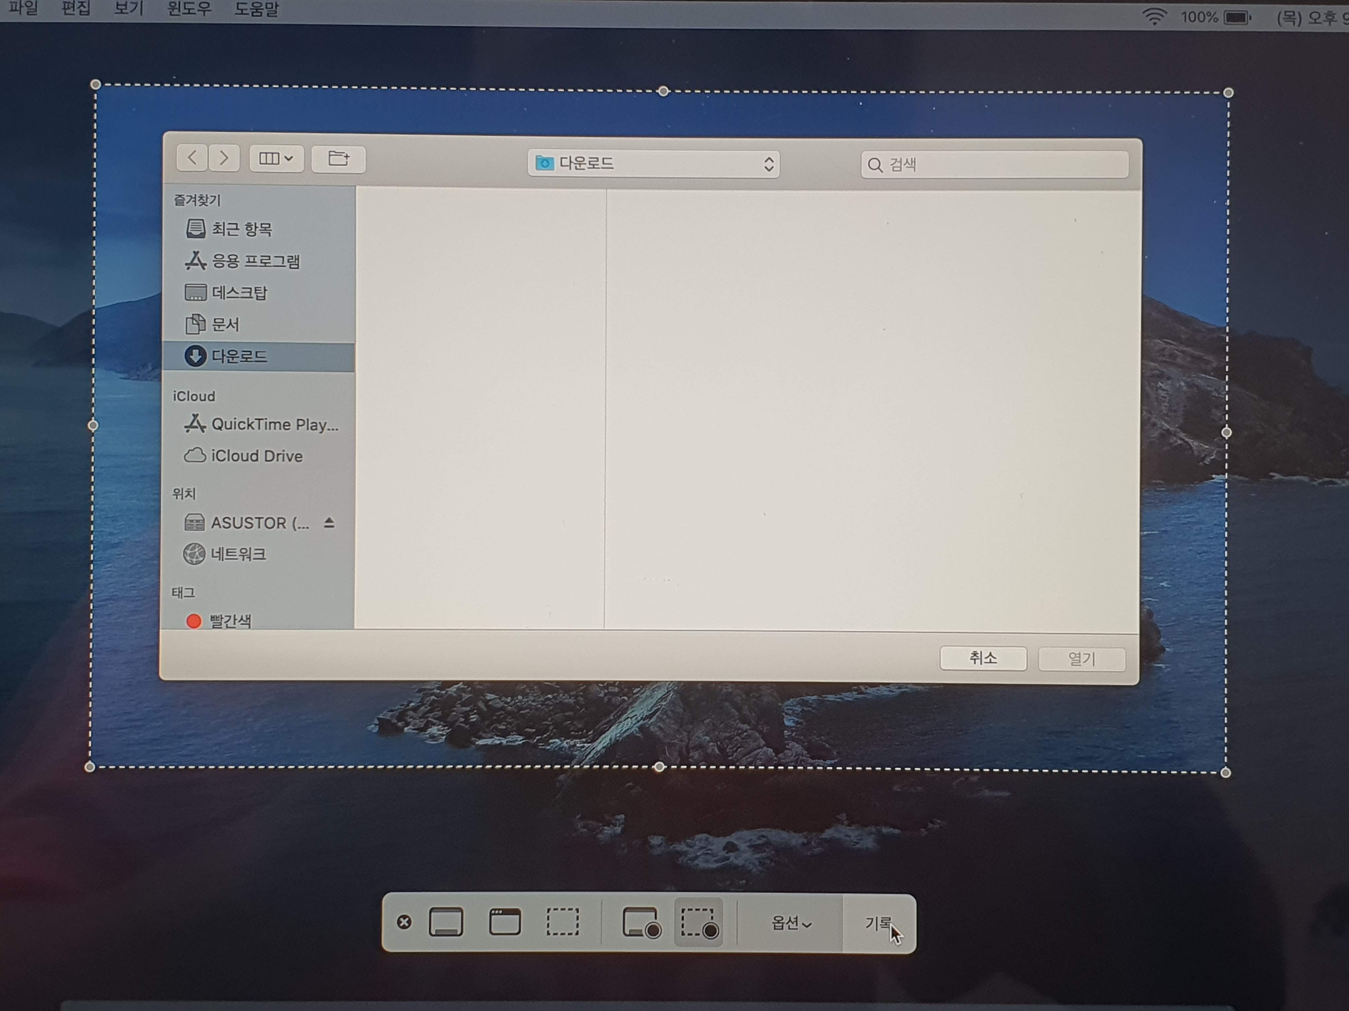The width and height of the screenshot is (1349, 1011).
Task: Choose record selected portion icon
Action: (699, 923)
